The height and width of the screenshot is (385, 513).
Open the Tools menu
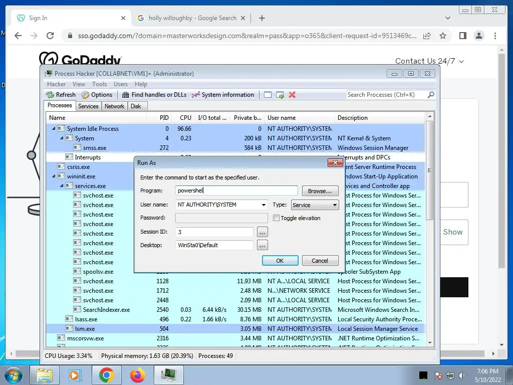coord(100,84)
